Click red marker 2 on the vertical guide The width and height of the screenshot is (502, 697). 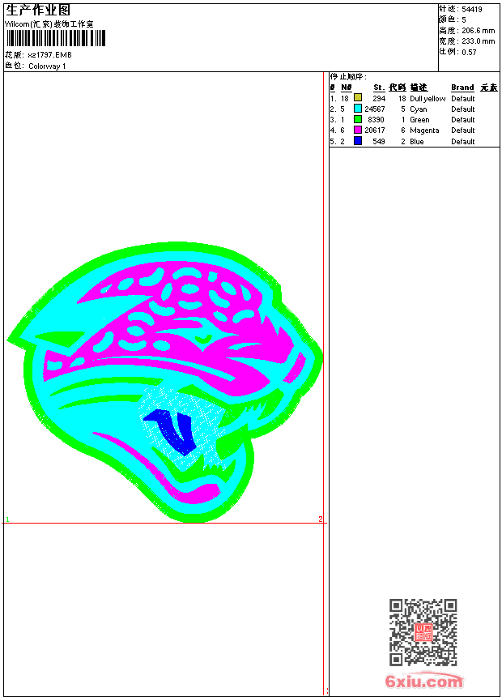tap(321, 520)
